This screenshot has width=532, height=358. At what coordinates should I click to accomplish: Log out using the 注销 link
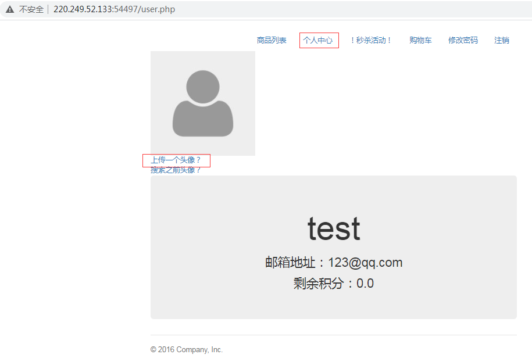coord(502,40)
